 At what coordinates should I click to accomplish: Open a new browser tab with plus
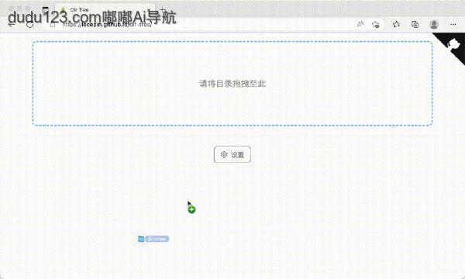(163, 9)
